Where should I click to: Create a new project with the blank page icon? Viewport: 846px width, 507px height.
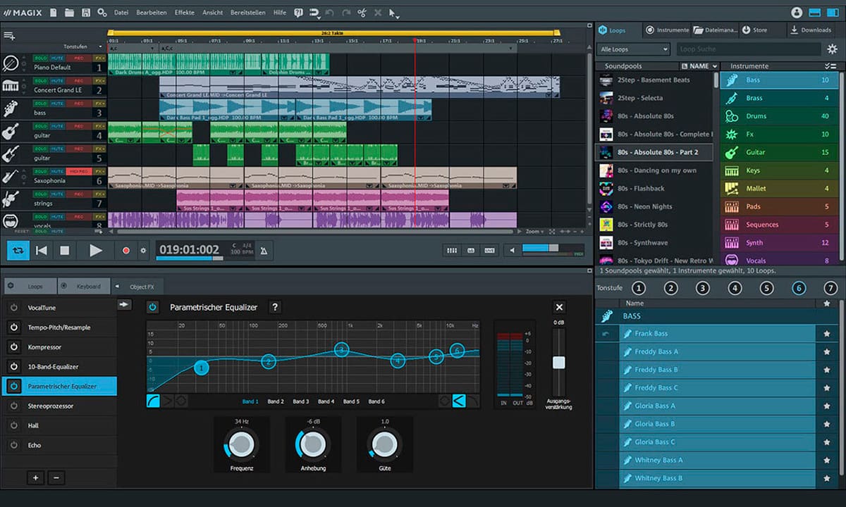[53, 13]
